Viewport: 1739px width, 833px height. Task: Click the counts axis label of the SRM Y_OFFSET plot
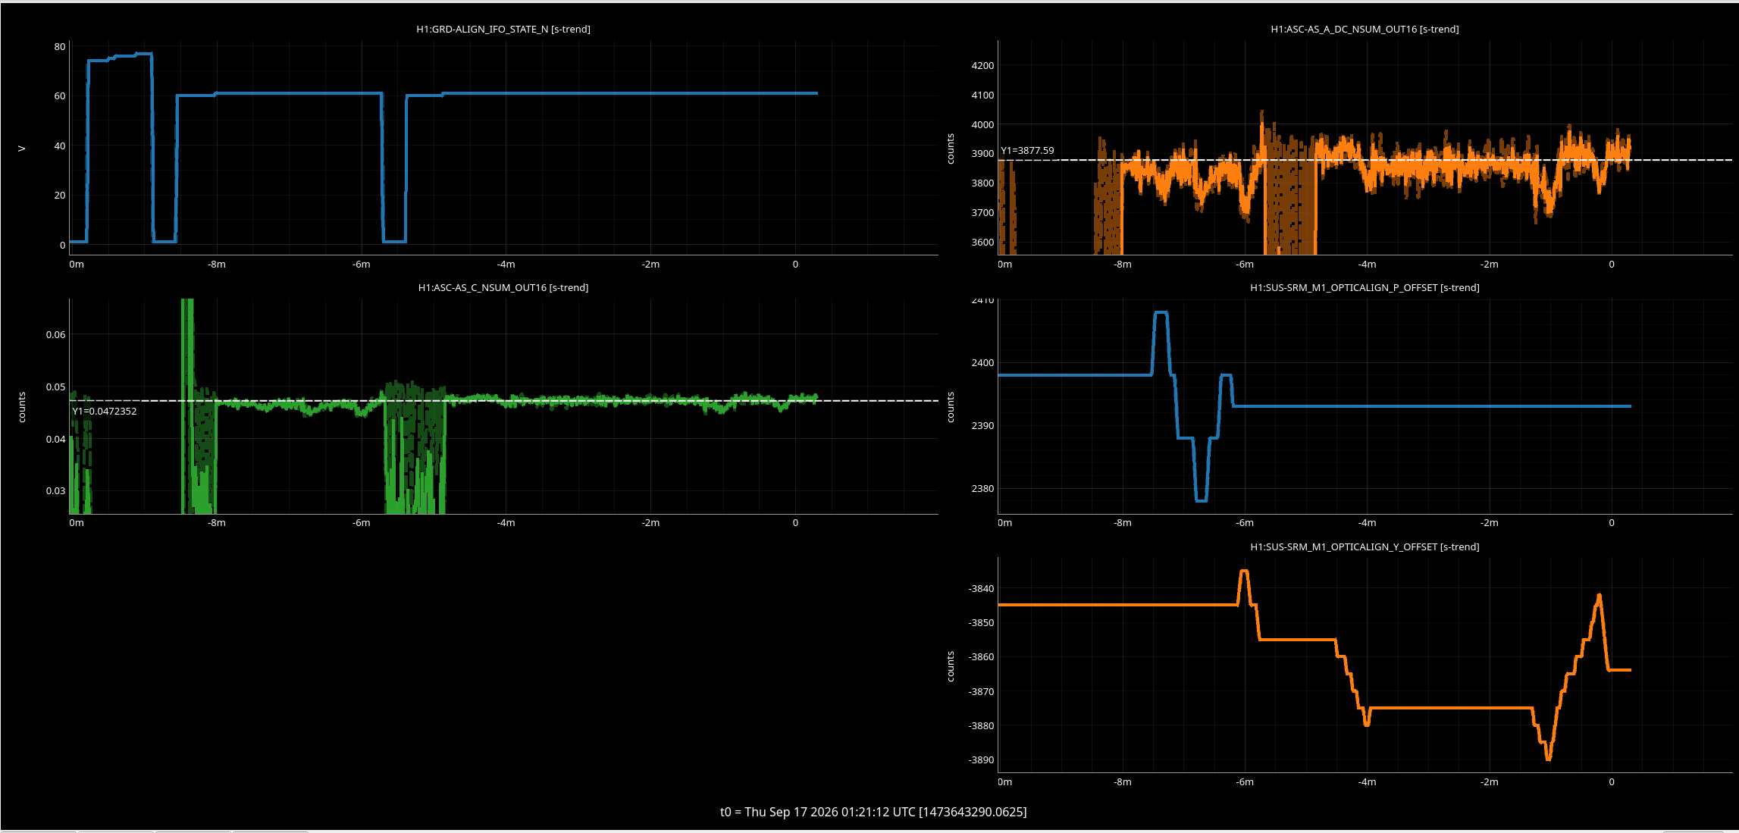point(951,666)
